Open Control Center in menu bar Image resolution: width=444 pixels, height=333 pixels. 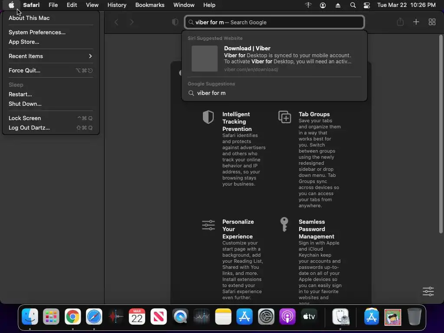[367, 5]
